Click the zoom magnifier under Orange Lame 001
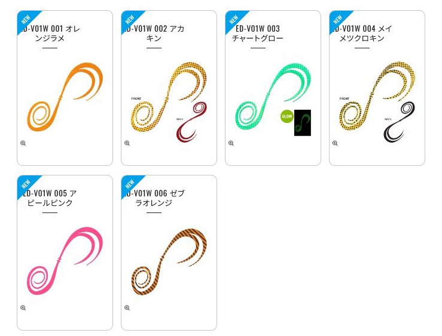This screenshot has width=442, height=336. click(x=23, y=143)
